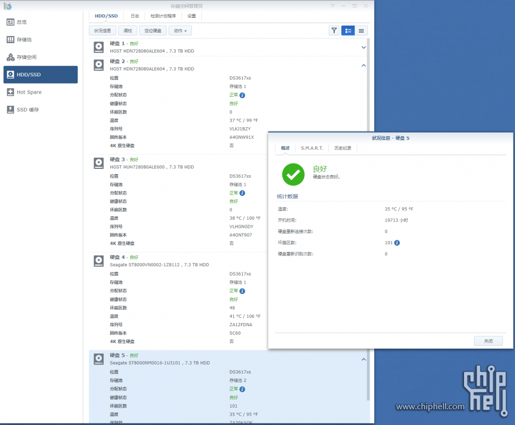Click the HDD/SSD sidebar drive icon

click(11, 75)
